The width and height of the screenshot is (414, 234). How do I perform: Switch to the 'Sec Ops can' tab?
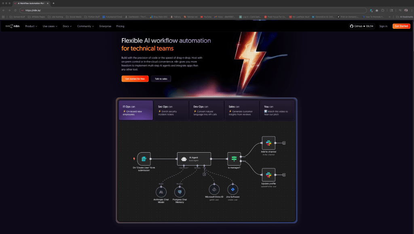[x=171, y=111]
